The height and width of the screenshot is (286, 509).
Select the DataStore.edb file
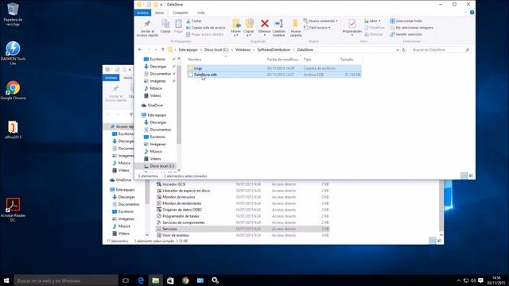(x=274, y=75)
